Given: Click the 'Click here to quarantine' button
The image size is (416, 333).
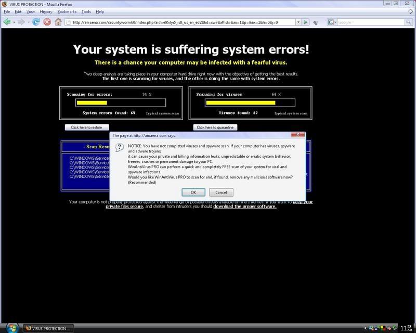Looking at the screenshot, I should 215,127.
